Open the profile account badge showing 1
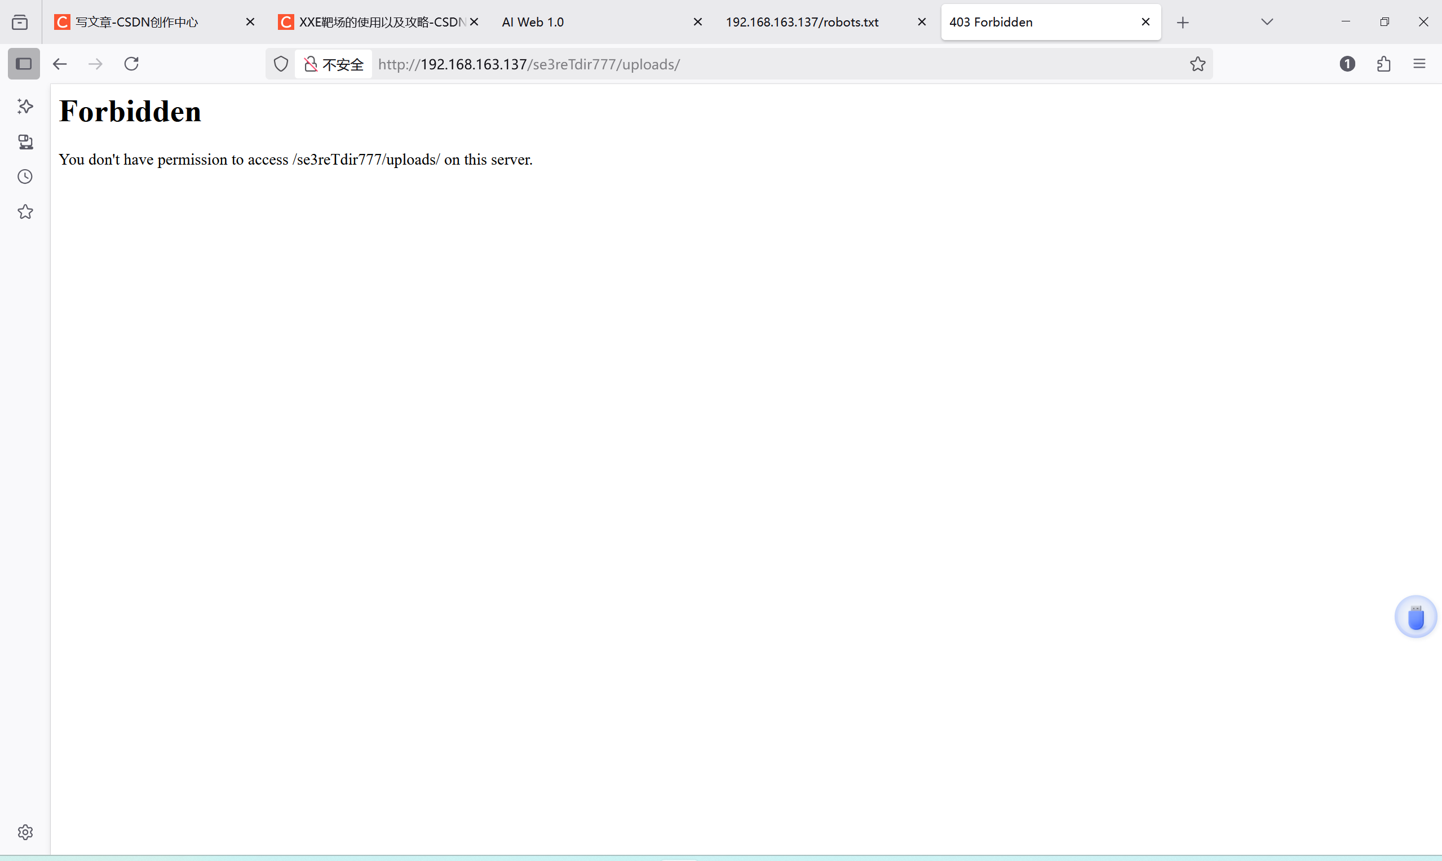Viewport: 1442px width, 861px height. click(1347, 64)
